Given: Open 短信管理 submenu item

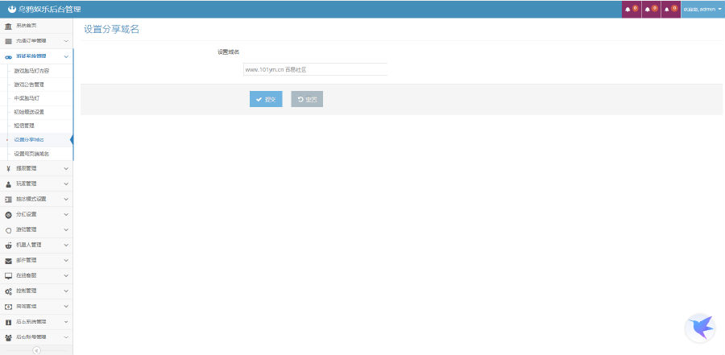Looking at the screenshot, I should click(24, 126).
